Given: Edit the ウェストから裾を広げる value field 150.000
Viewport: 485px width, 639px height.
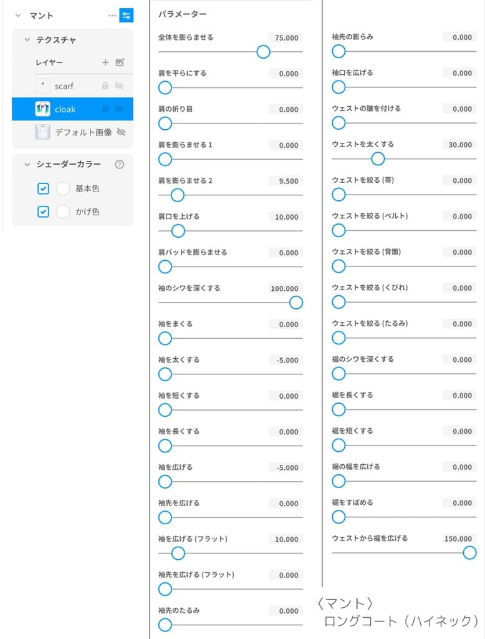Looking at the screenshot, I should tap(459, 539).
